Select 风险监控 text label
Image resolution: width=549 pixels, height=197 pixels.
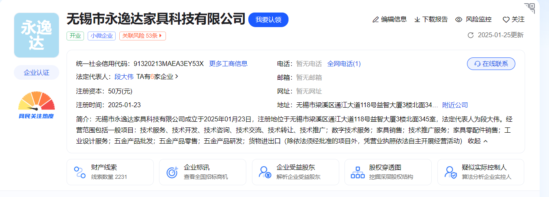(478, 19)
